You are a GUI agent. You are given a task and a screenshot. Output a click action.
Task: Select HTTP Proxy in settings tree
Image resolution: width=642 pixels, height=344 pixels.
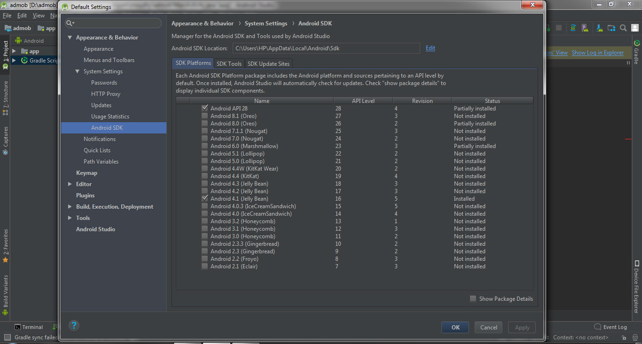click(x=106, y=94)
